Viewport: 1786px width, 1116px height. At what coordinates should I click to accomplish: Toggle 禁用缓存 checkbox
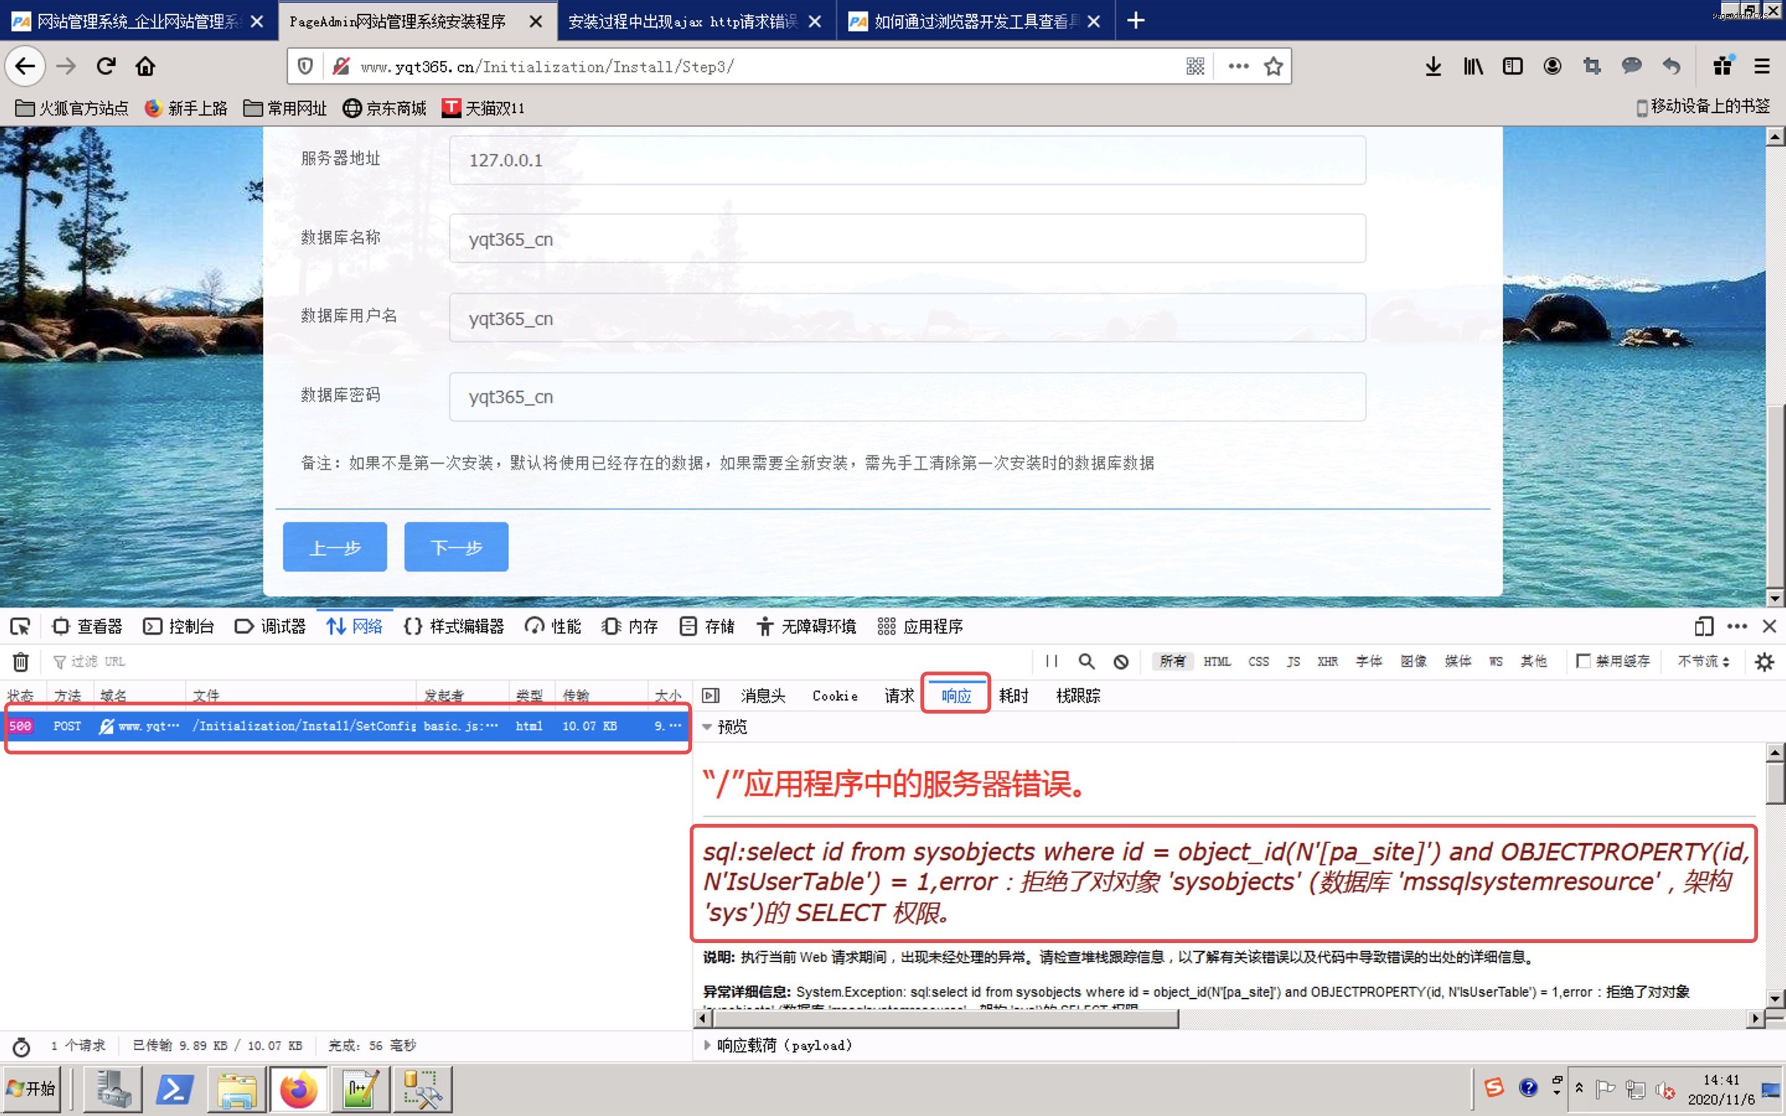pos(1583,660)
